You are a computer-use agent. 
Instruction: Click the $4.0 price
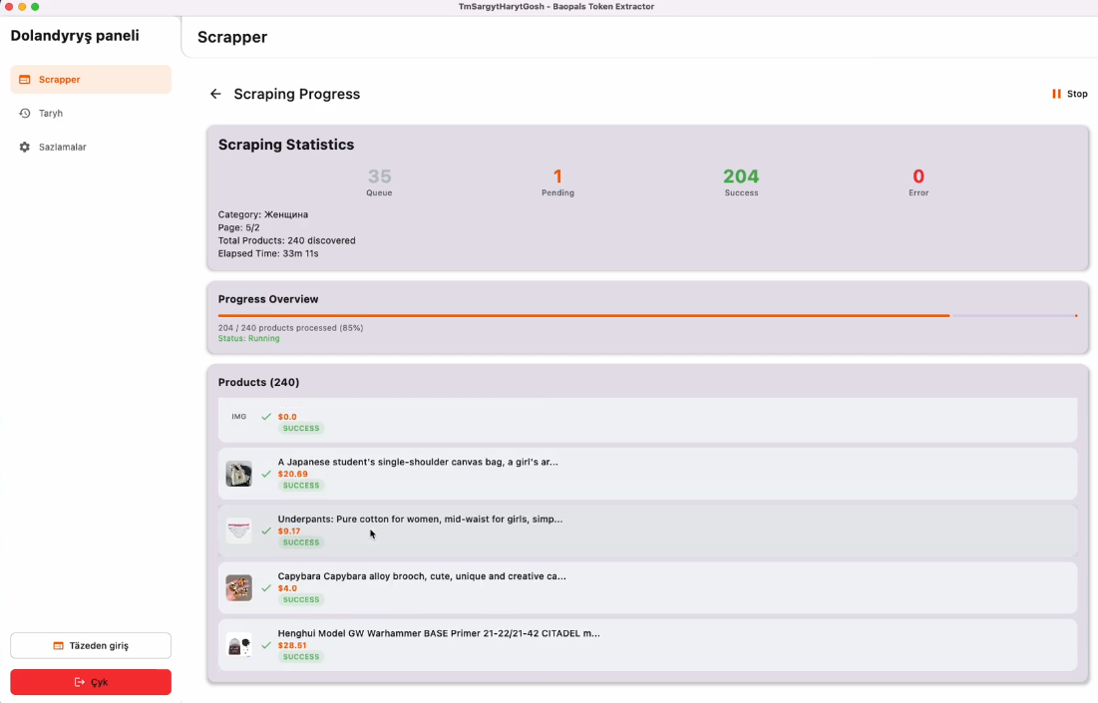[288, 589]
